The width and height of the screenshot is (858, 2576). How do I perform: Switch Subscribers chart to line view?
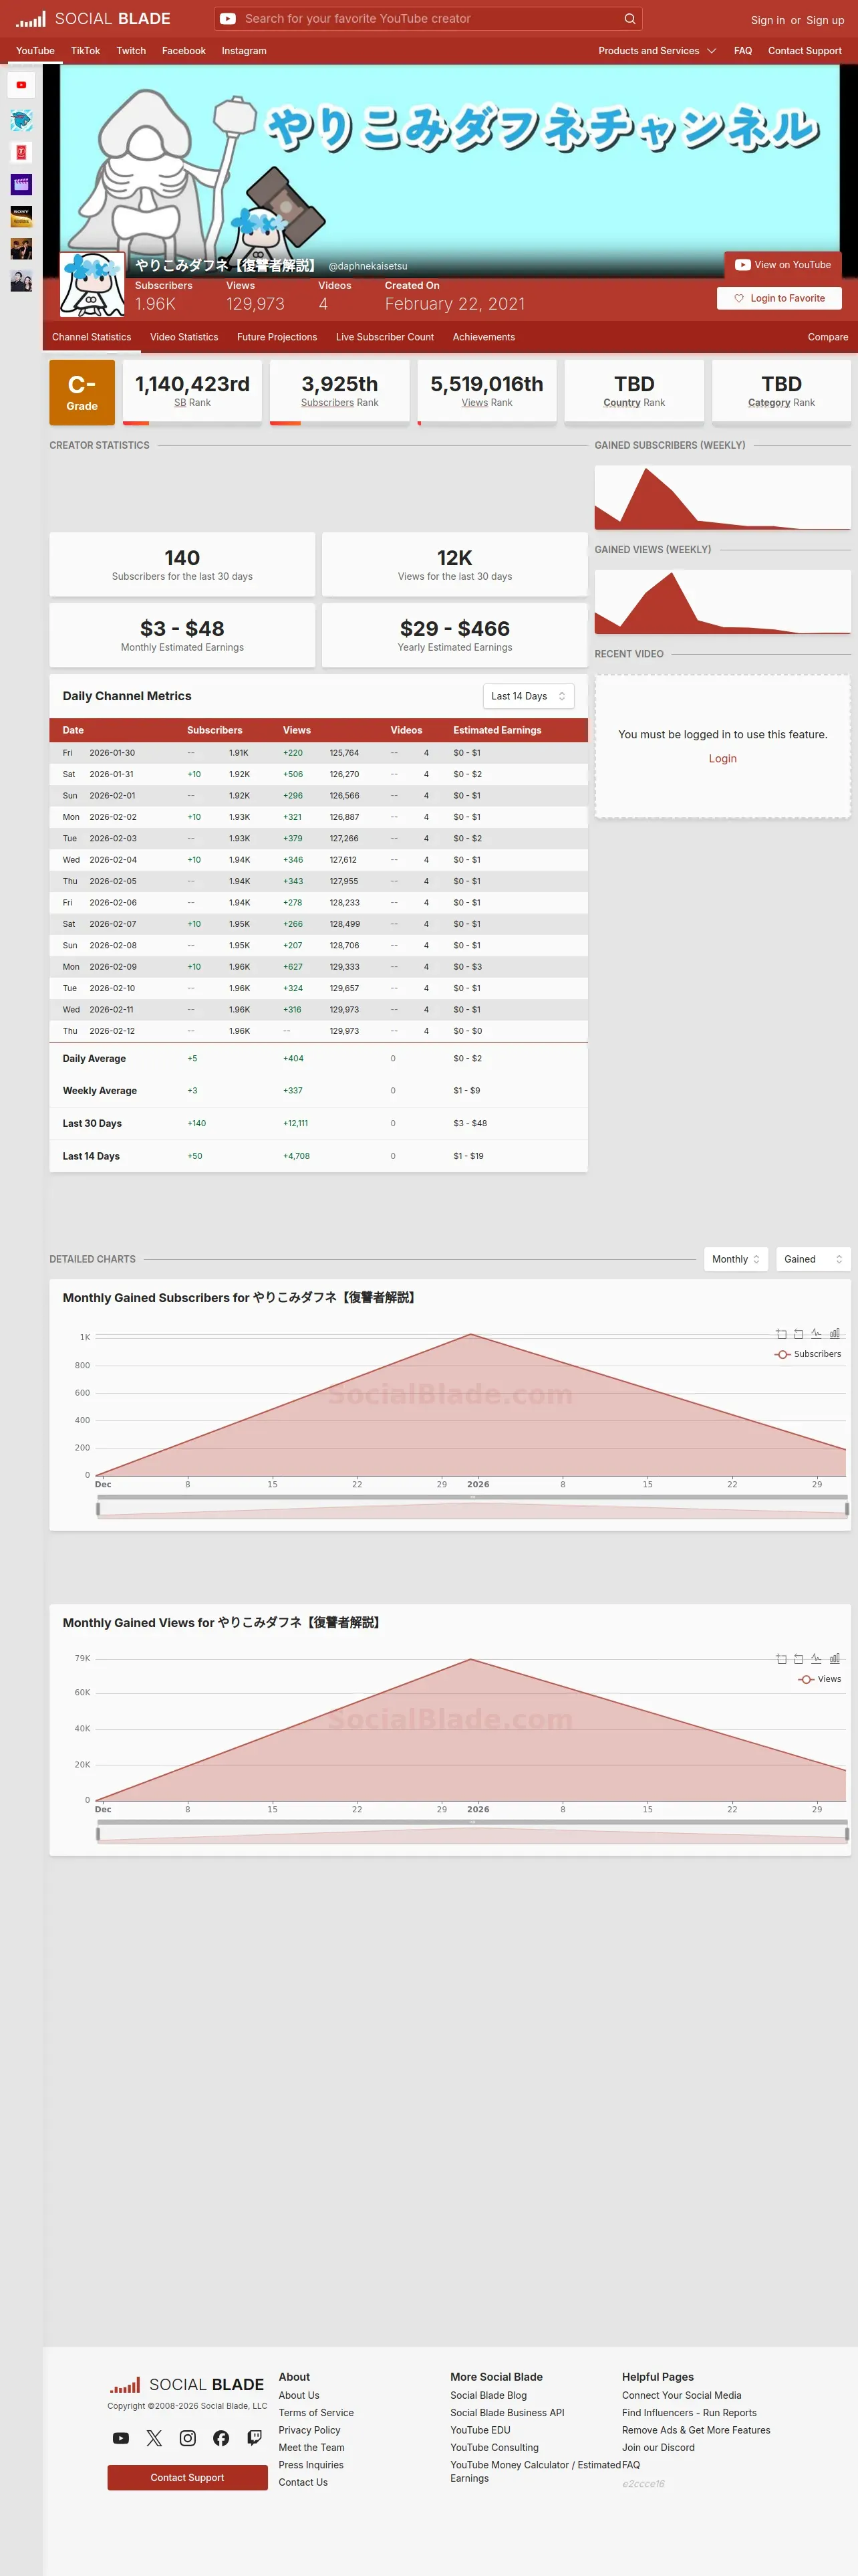[x=816, y=1334]
